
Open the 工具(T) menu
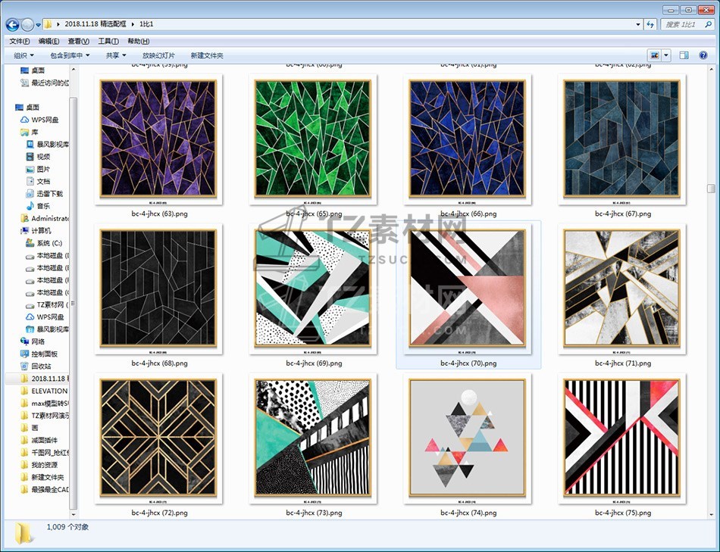click(x=108, y=41)
